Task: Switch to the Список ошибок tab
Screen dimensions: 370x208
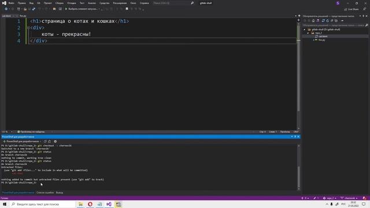Action: tap(45, 192)
